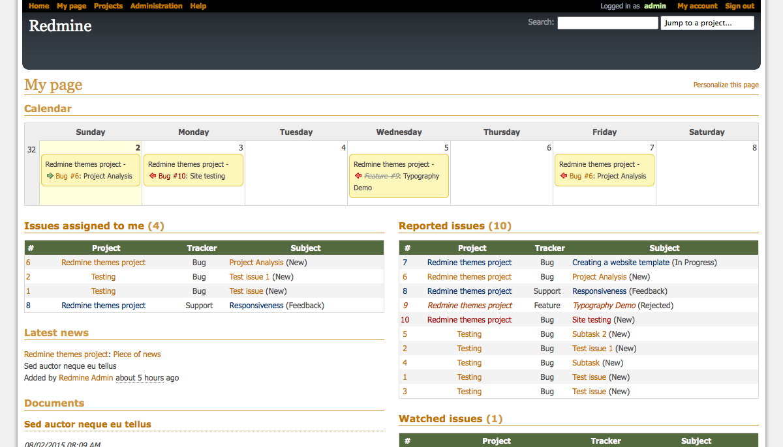
Task: Open the Help menu item
Action: pyautogui.click(x=198, y=6)
